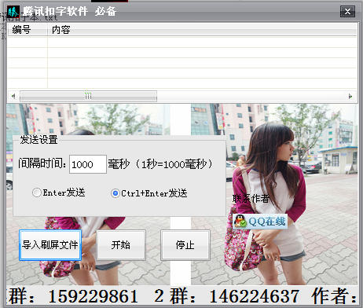Click the 编号 column header
Viewport: 363px width, 308px height.
tap(27, 30)
